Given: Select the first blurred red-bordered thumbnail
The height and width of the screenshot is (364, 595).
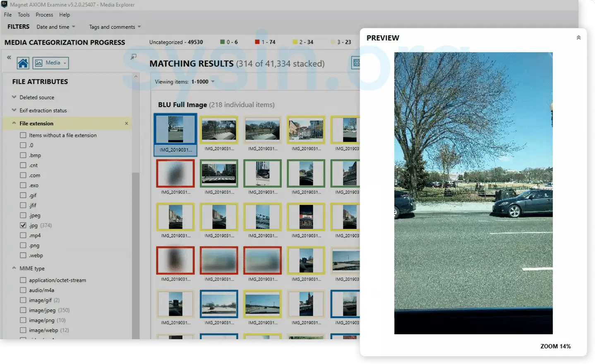Looking at the screenshot, I should point(175,174).
